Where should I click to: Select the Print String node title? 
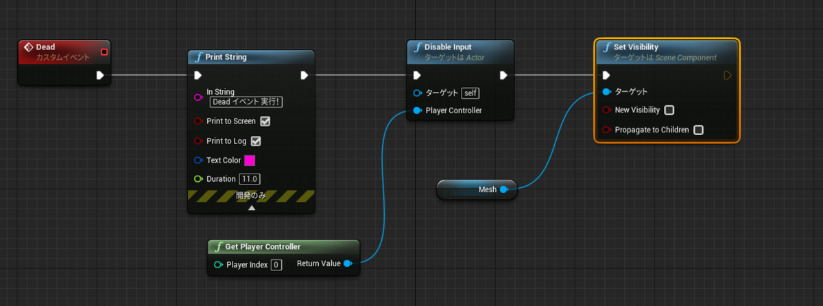(x=226, y=57)
